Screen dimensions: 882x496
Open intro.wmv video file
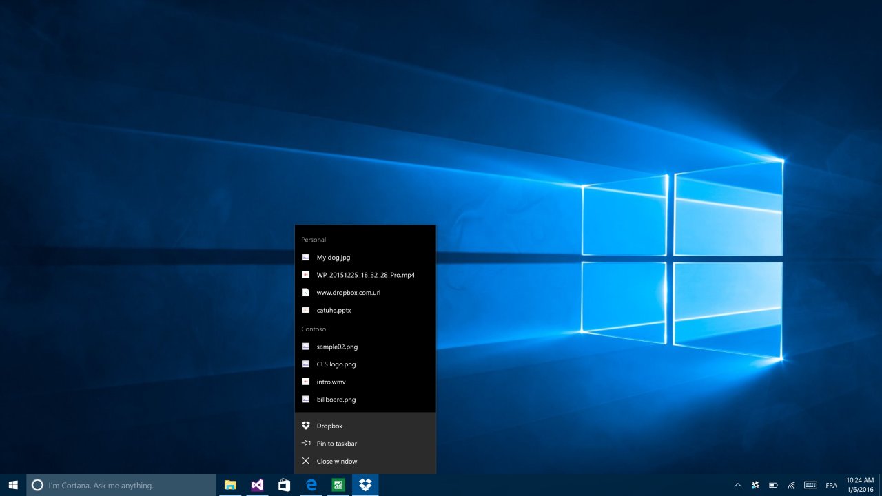tap(331, 382)
